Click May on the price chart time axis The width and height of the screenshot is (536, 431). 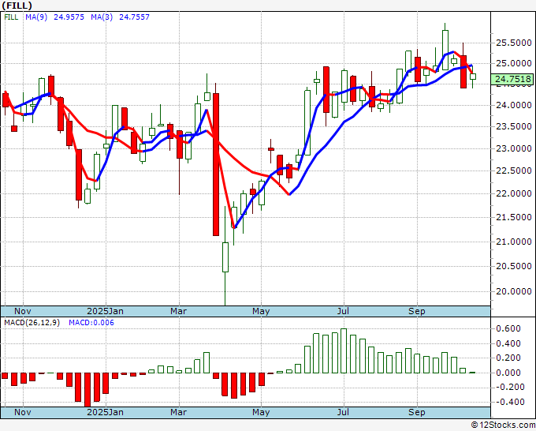coord(261,311)
